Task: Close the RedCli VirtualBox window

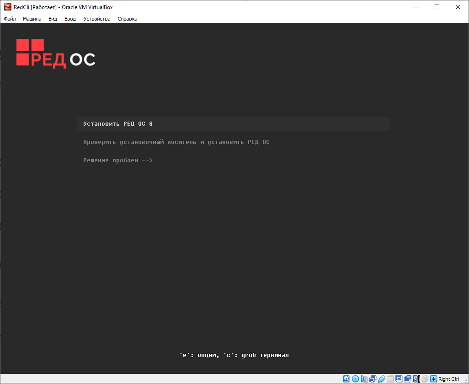Action: (458, 7)
